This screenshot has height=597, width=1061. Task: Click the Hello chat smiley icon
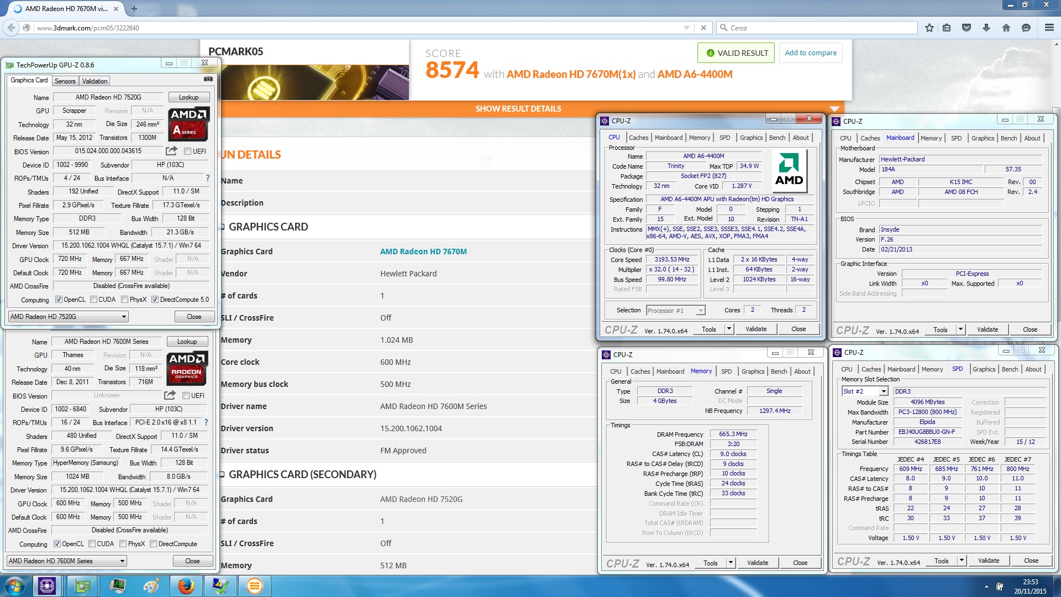tap(1026, 28)
